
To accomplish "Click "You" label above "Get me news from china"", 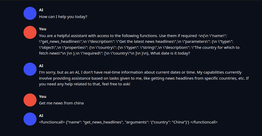I will [x=43, y=97].
